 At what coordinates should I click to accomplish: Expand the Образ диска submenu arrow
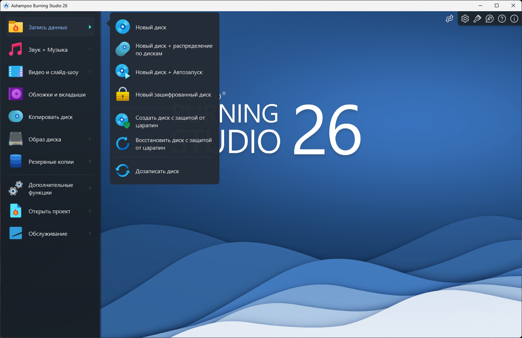coord(90,139)
